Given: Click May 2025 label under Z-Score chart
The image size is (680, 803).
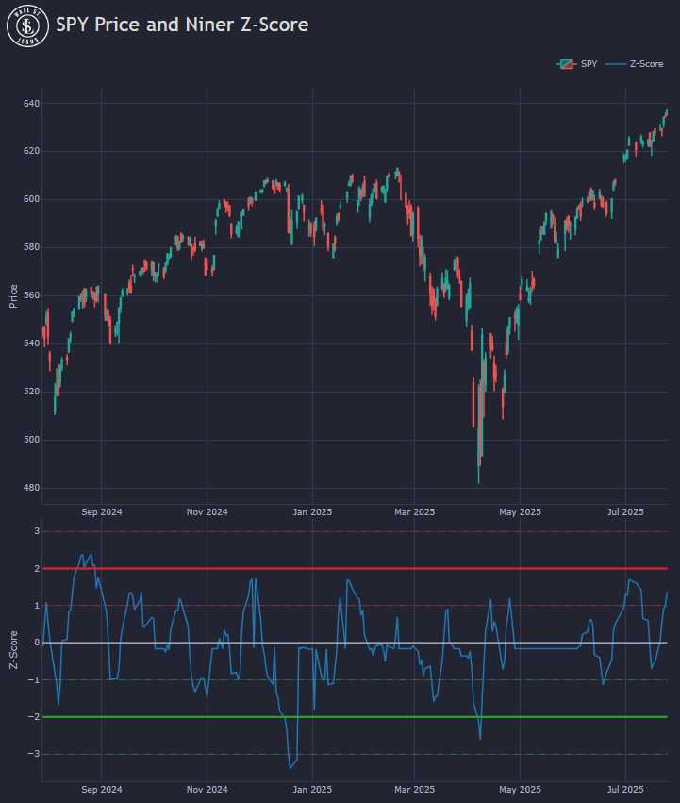Looking at the screenshot, I should point(520,790).
